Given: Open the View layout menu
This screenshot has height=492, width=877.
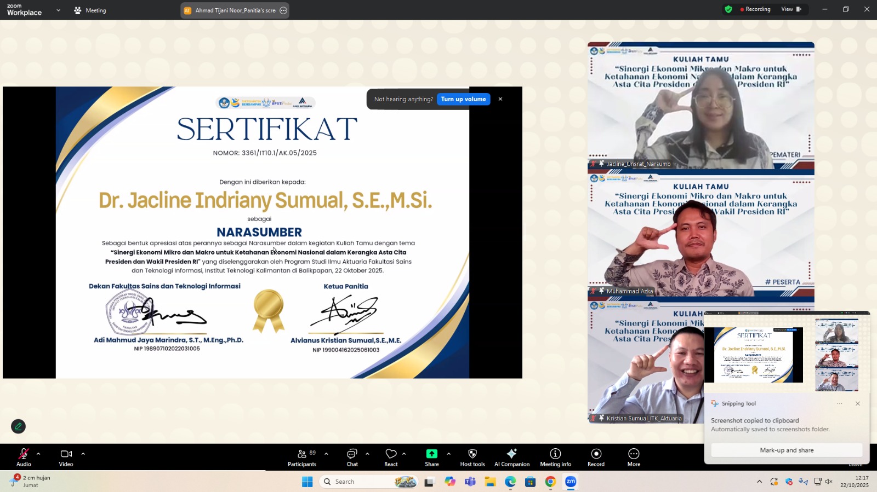Looking at the screenshot, I should coord(791,9).
